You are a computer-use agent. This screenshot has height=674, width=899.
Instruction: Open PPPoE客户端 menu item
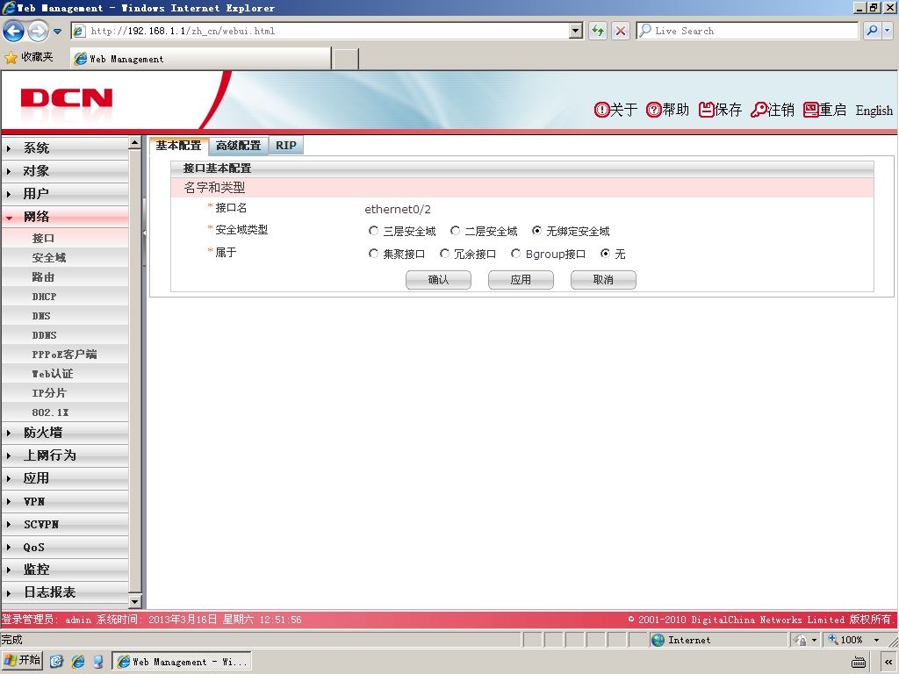(65, 355)
